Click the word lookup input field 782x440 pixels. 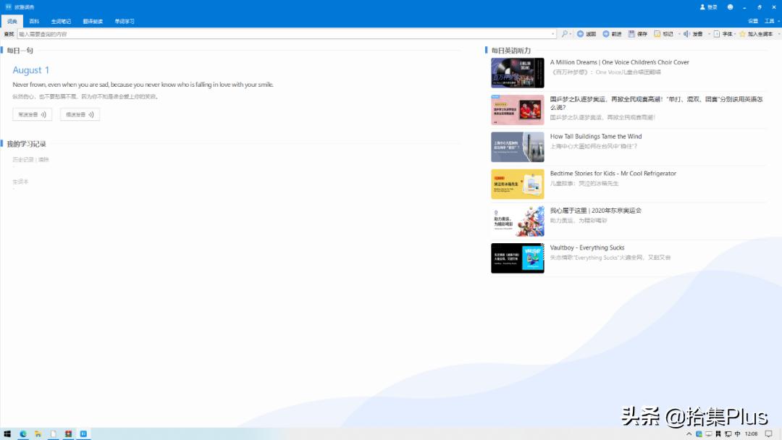[282, 34]
